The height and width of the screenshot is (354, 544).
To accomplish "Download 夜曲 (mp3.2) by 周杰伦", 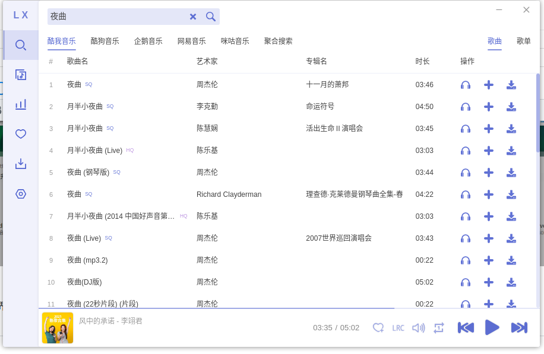I will 511,260.
